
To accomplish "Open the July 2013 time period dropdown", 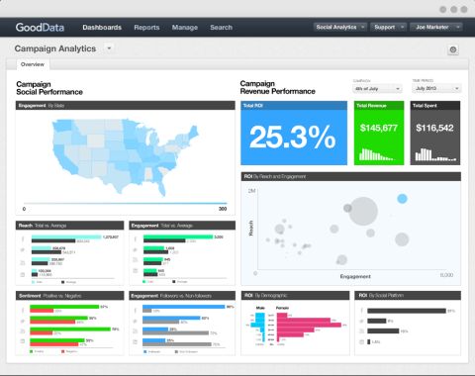I will click(436, 88).
